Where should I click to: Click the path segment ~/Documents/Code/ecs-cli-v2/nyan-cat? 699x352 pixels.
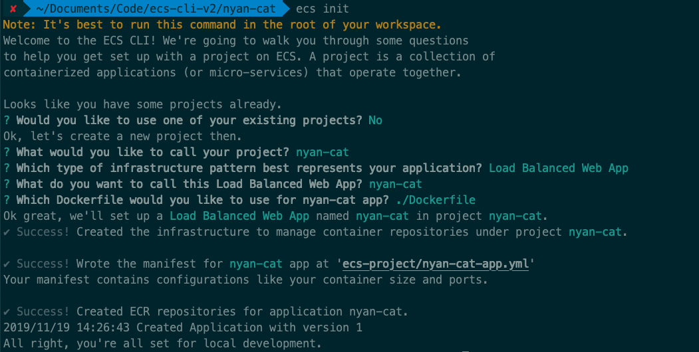(156, 9)
